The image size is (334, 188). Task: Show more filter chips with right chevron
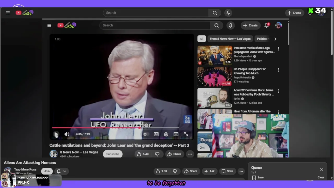(x=275, y=39)
